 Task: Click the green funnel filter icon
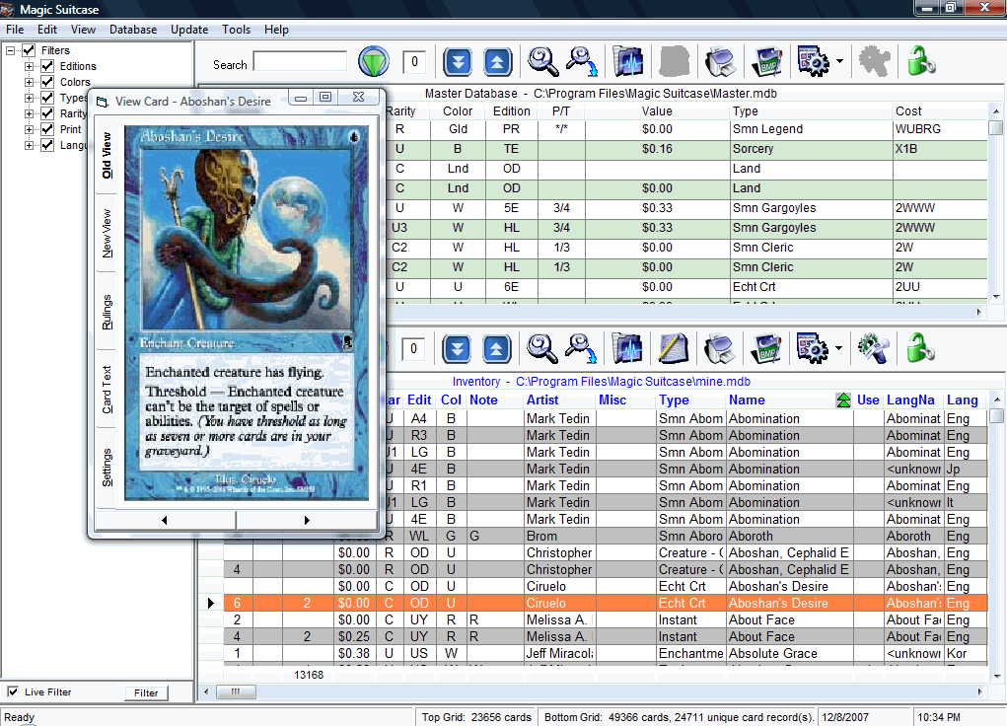click(373, 62)
